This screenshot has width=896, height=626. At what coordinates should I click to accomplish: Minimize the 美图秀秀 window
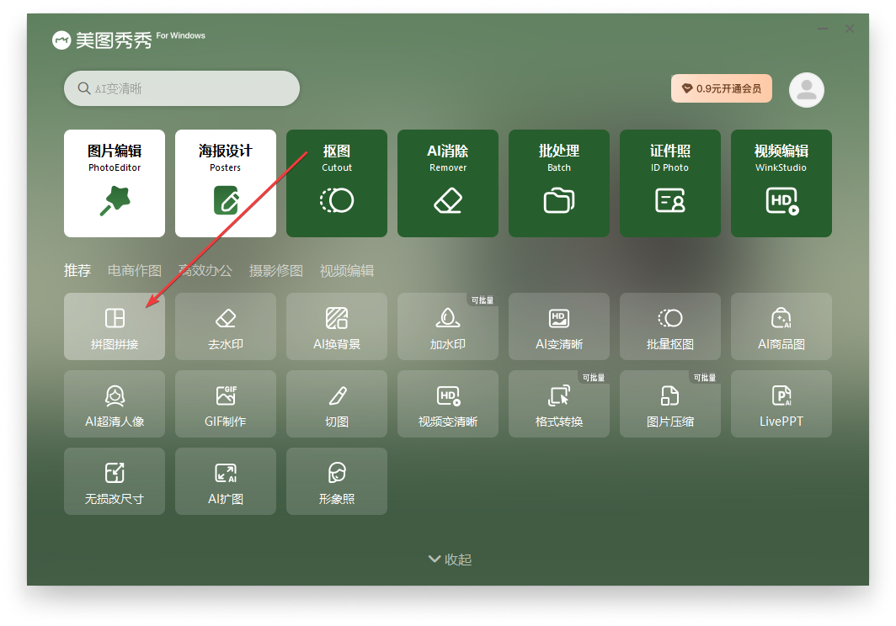[823, 29]
